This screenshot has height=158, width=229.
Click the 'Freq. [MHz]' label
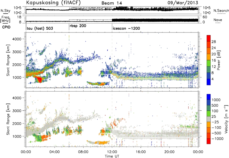click(5, 19)
